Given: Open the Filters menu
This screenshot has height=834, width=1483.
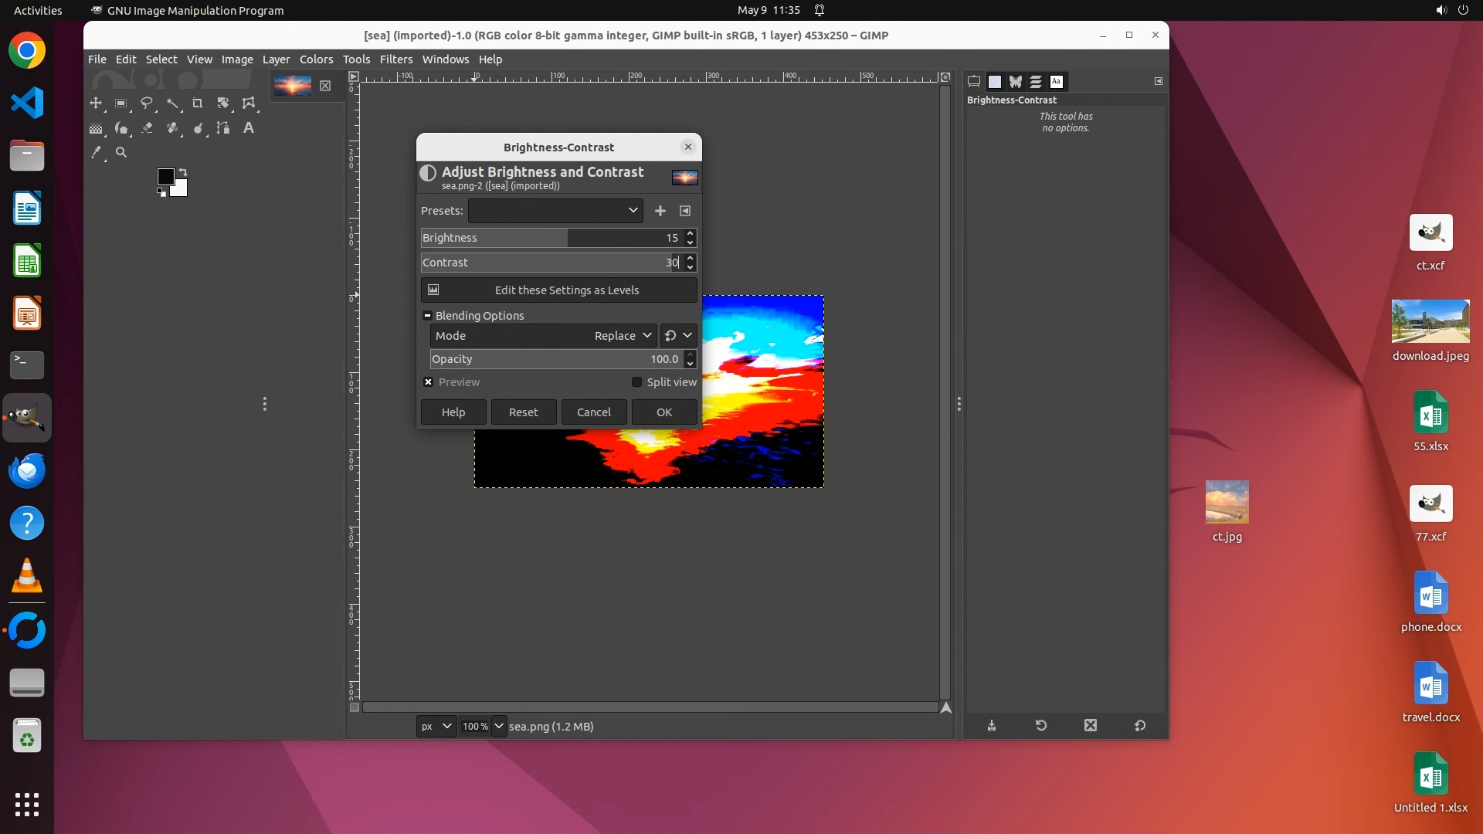Looking at the screenshot, I should [395, 59].
